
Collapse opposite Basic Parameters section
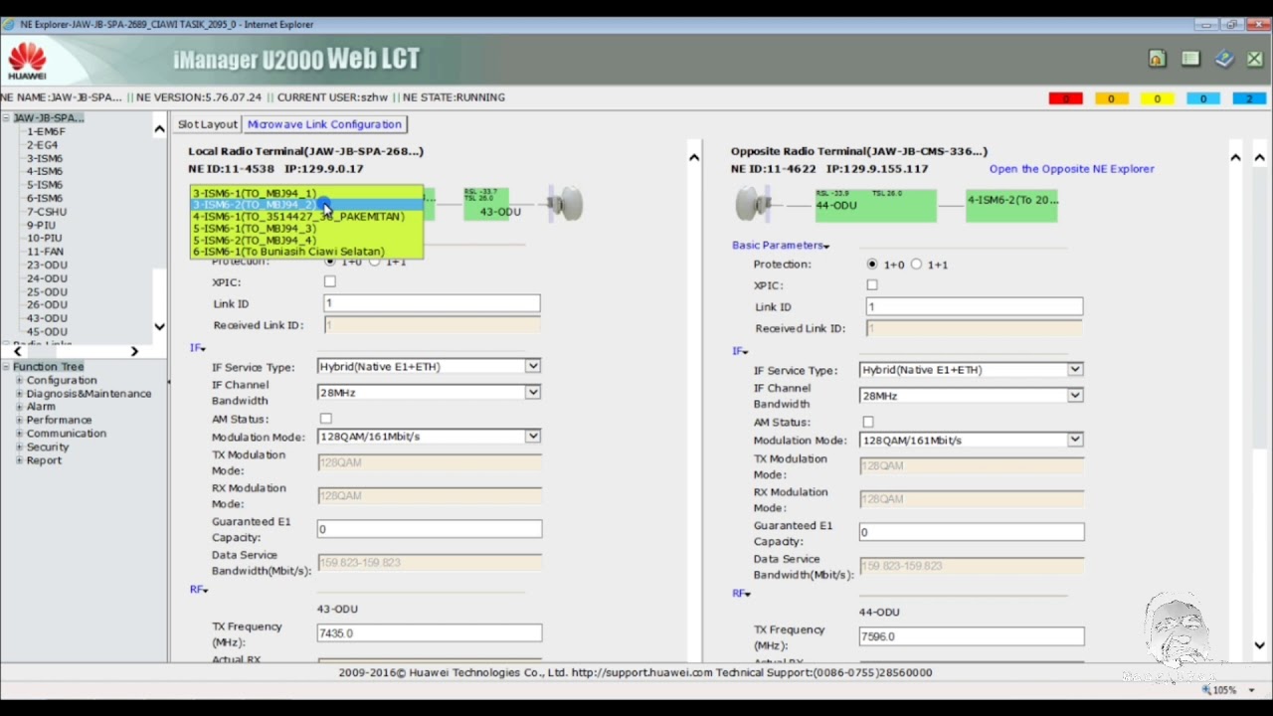781,245
